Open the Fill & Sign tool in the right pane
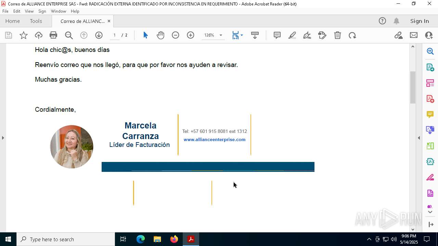 [430, 177]
